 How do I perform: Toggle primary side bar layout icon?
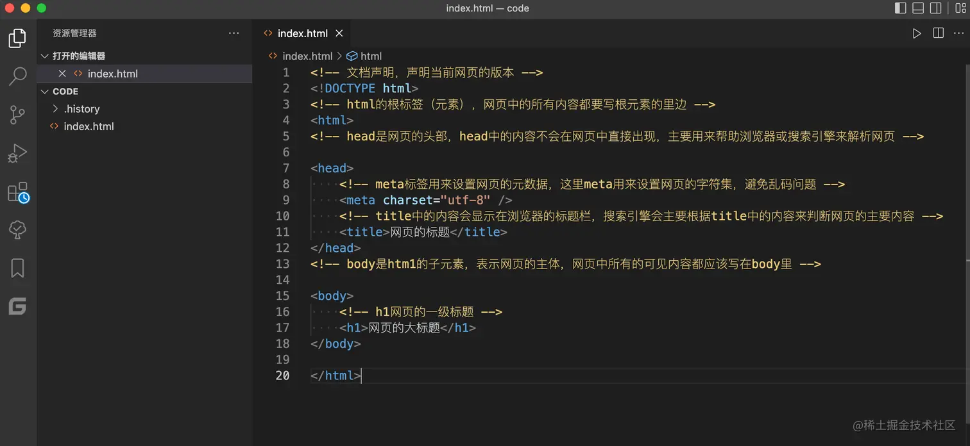pyautogui.click(x=900, y=8)
